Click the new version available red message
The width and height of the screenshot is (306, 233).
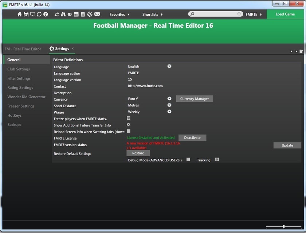(153, 145)
